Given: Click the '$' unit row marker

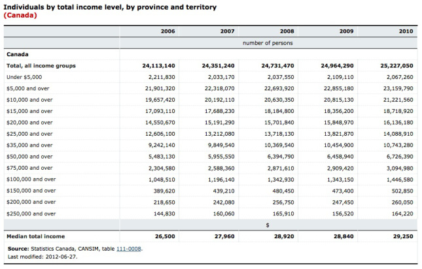Looking at the screenshot, I should tap(268, 225).
